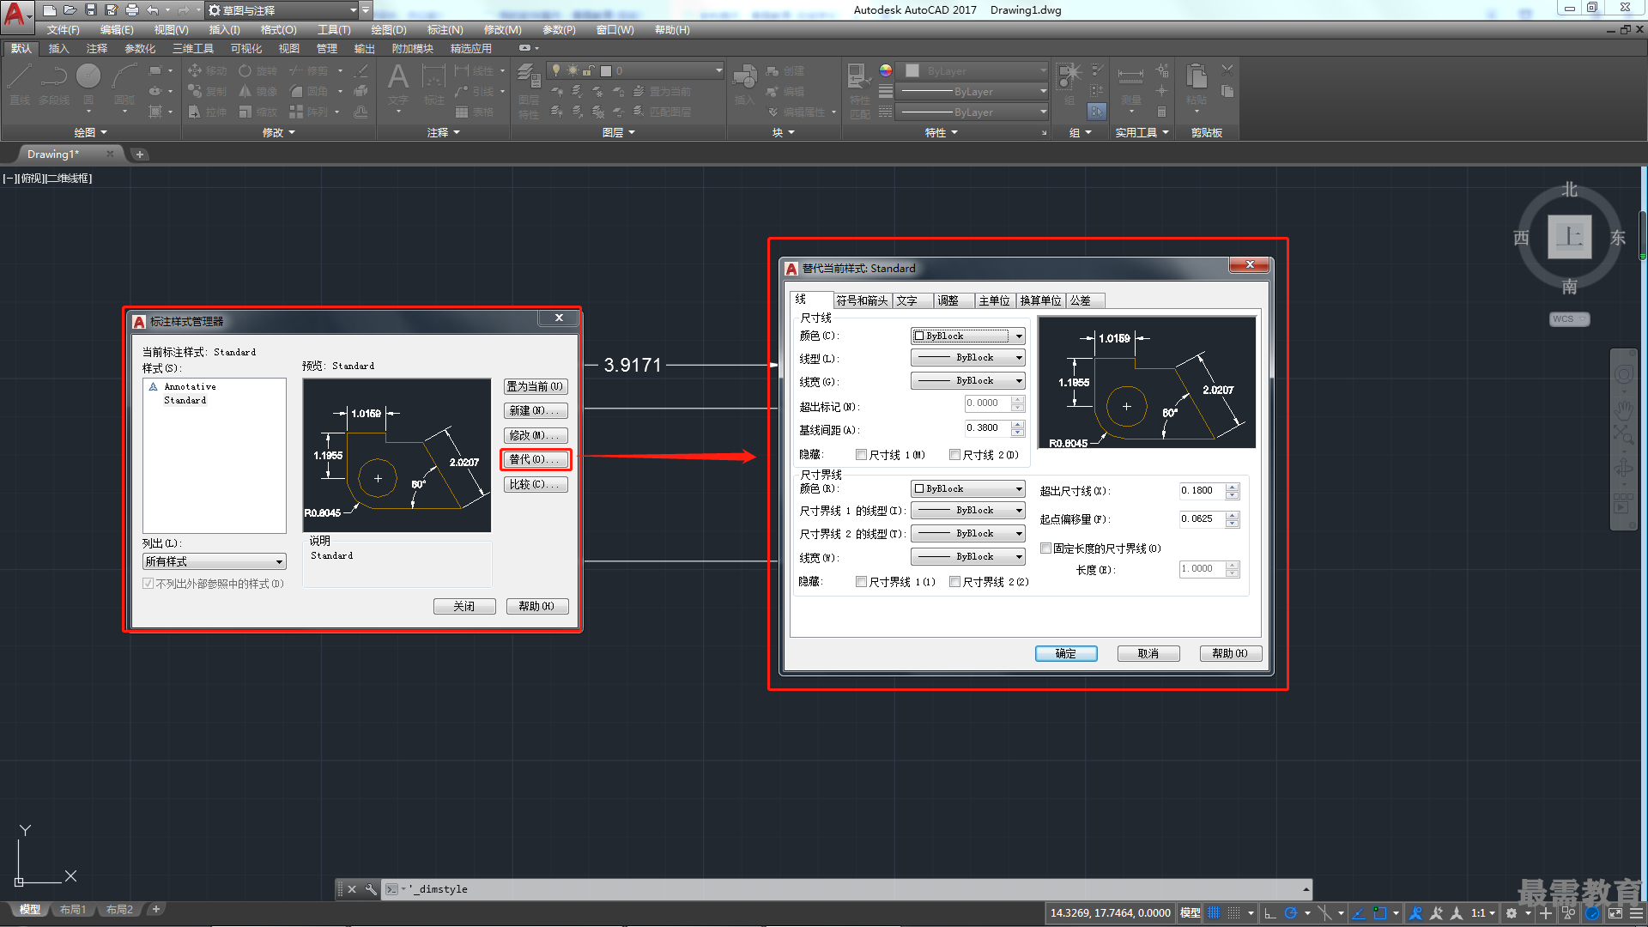This screenshot has height=927, width=1648.
Task: Switch to the 注释 ribbon tab
Action: point(96,49)
